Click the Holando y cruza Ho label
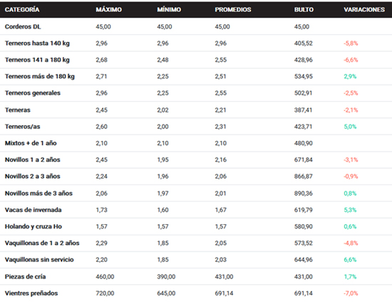 [x=33, y=226]
